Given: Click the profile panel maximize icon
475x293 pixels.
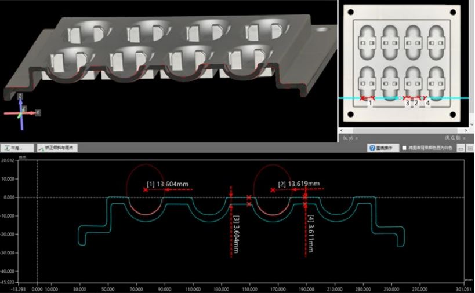Looking at the screenshot, I should [469, 149].
